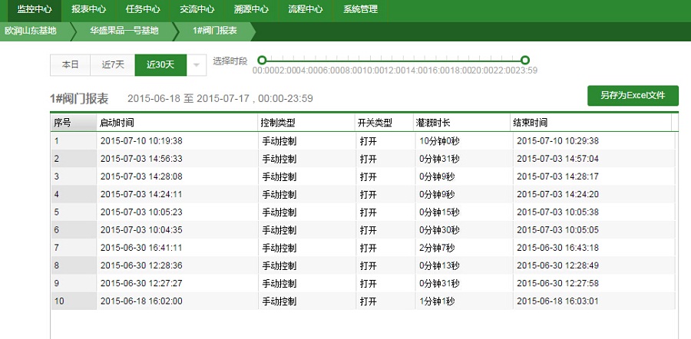Go to 交流中心 section
Screen dimensions: 691x339
(197, 9)
